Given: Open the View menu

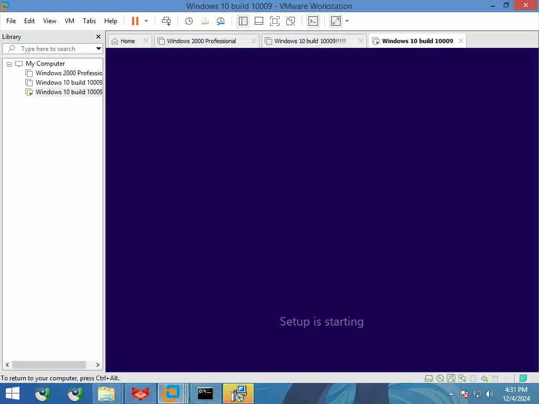Looking at the screenshot, I should pyautogui.click(x=49, y=21).
